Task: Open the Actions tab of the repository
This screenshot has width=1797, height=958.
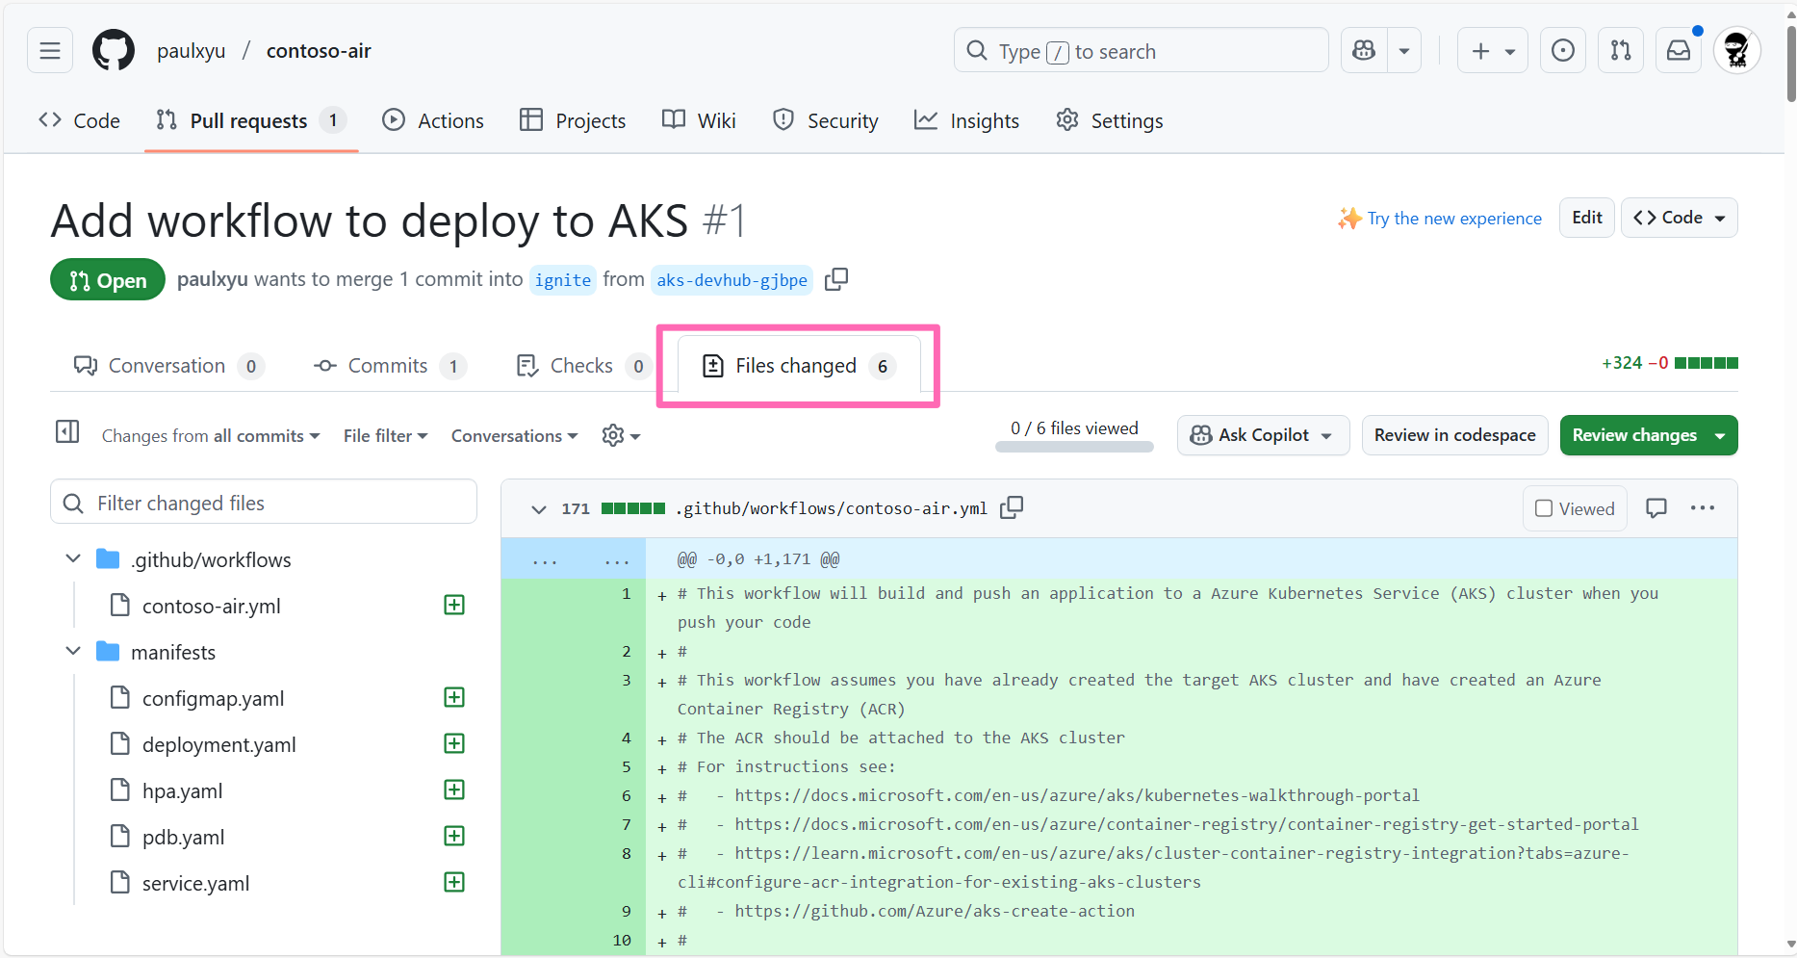Action: coord(432,120)
